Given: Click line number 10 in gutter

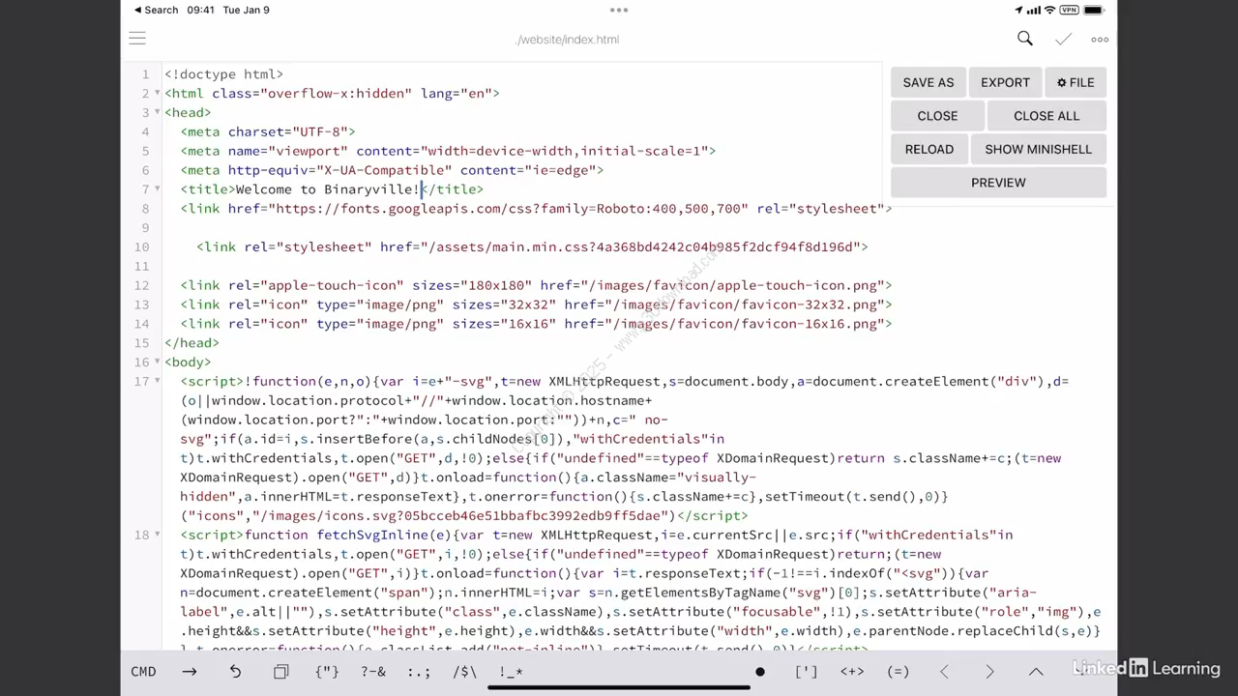Looking at the screenshot, I should [x=141, y=246].
